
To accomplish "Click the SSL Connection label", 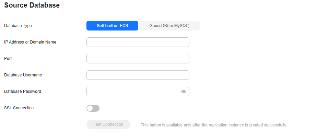I will 19,108.
